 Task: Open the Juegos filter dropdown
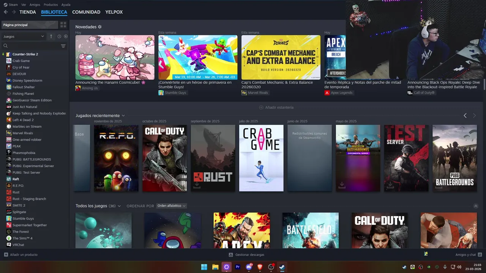[24, 36]
